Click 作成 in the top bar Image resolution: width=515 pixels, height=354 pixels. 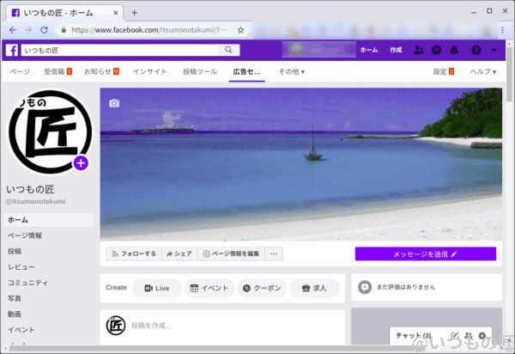[396, 50]
